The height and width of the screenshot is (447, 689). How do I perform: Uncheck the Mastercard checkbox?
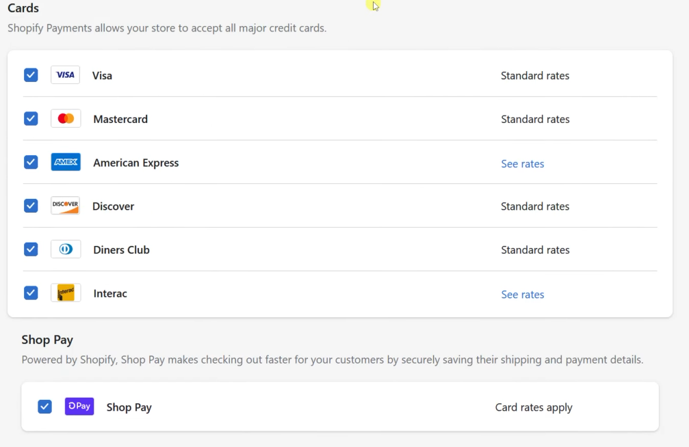31,118
